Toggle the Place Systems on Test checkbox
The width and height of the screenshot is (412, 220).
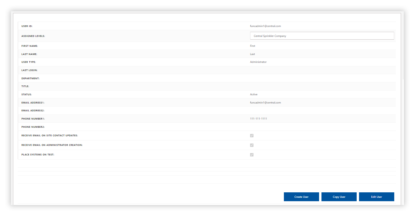pos(252,155)
